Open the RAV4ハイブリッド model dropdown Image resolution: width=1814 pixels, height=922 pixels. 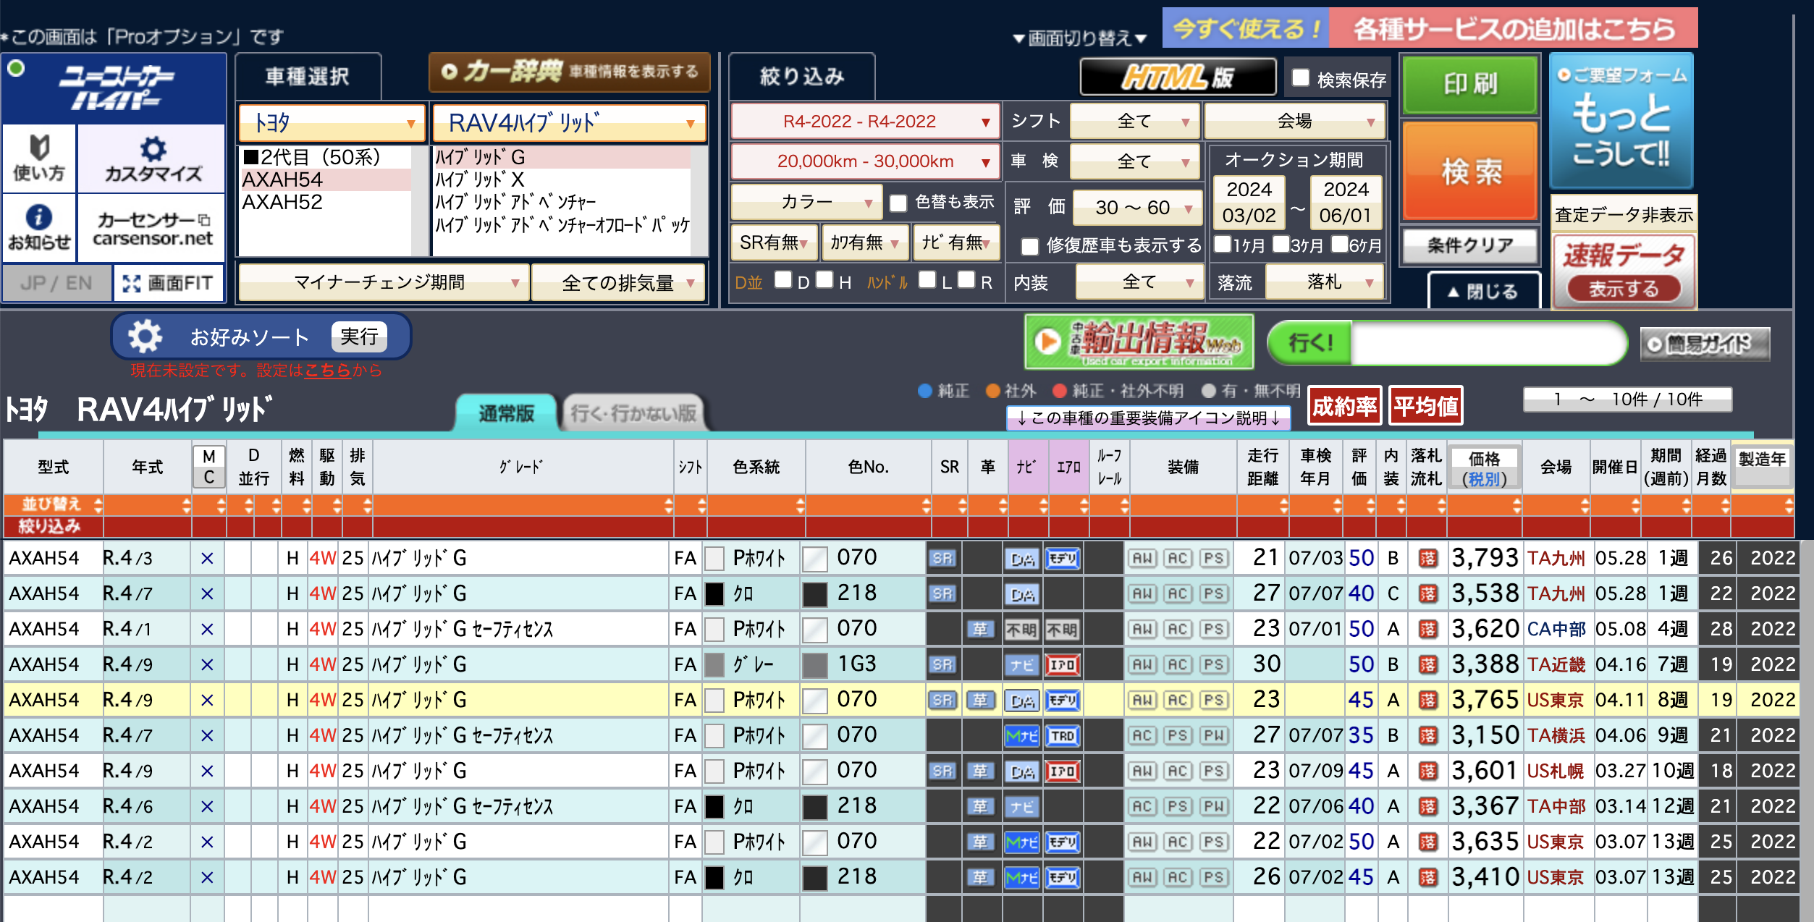(x=569, y=123)
